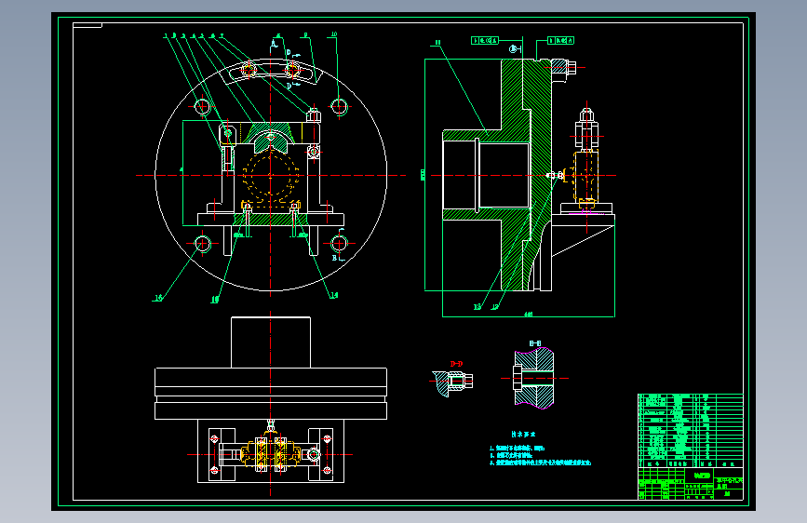
Task: Click the drawing name cell in title block
Action: click(730, 483)
